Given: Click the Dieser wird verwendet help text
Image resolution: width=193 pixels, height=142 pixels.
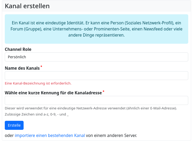Looking at the screenshot, I should point(91,108).
